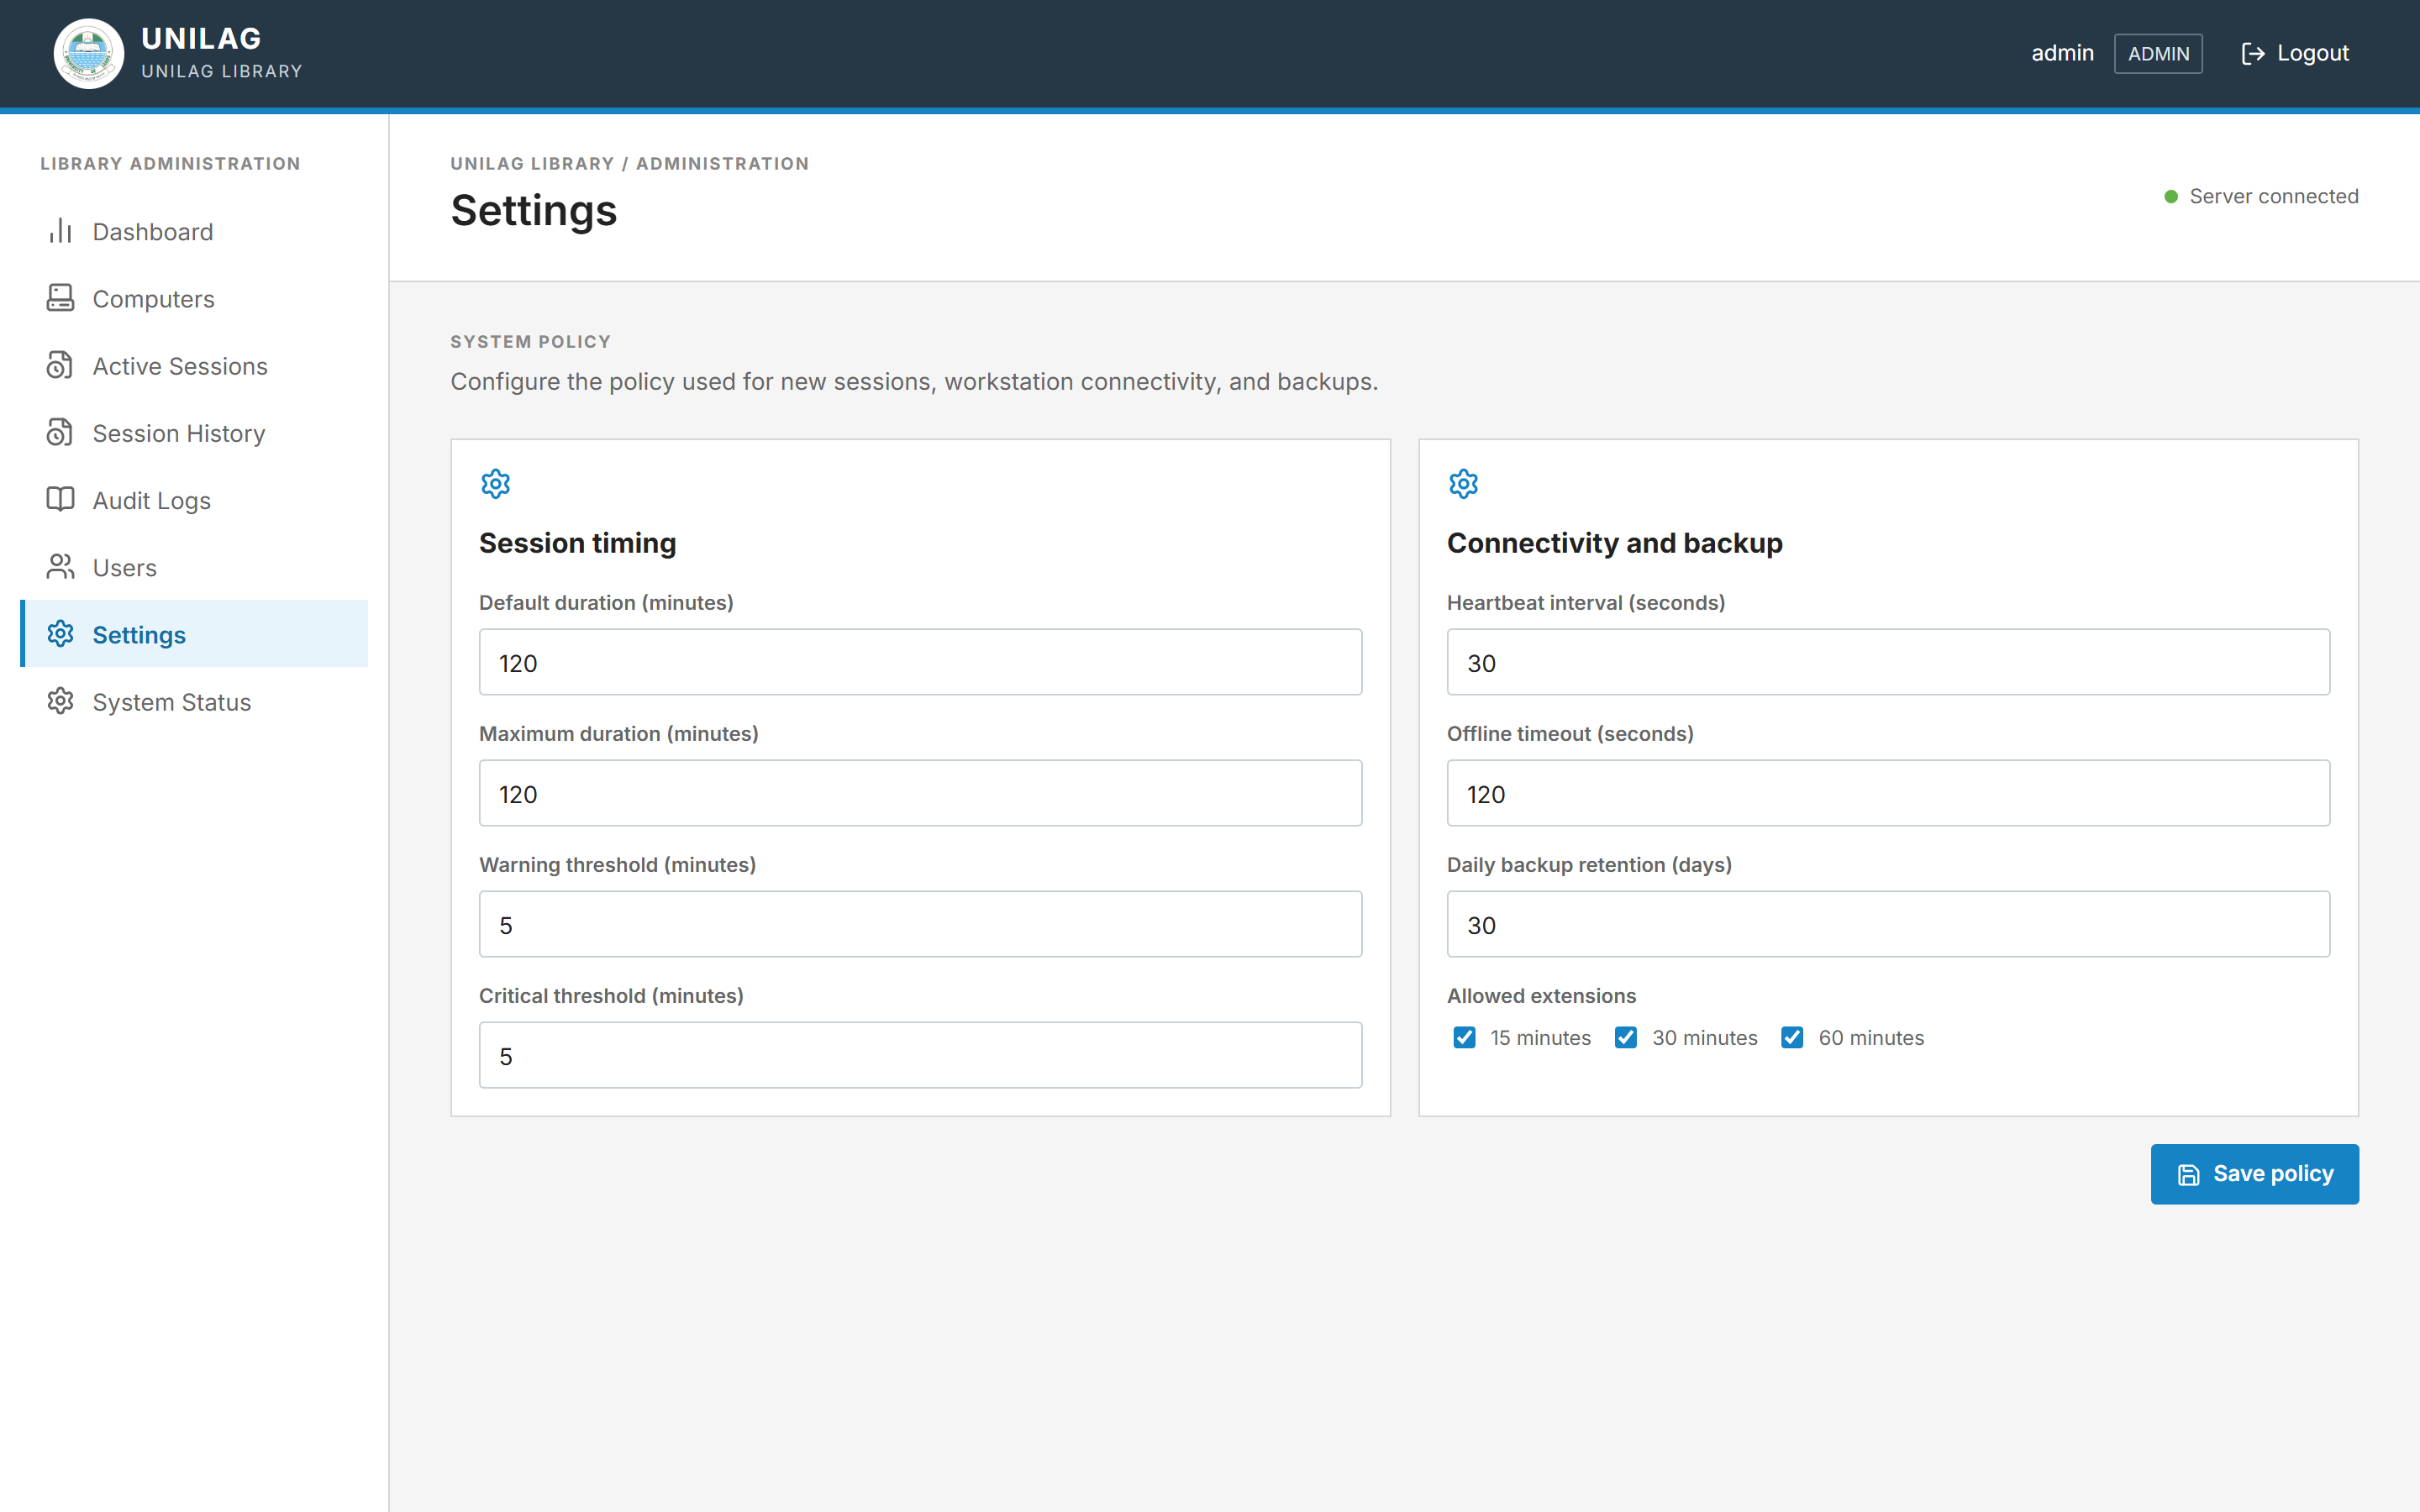Uncheck the 15 minutes extension
Screen dimensions: 2420x1512
point(1464,1038)
